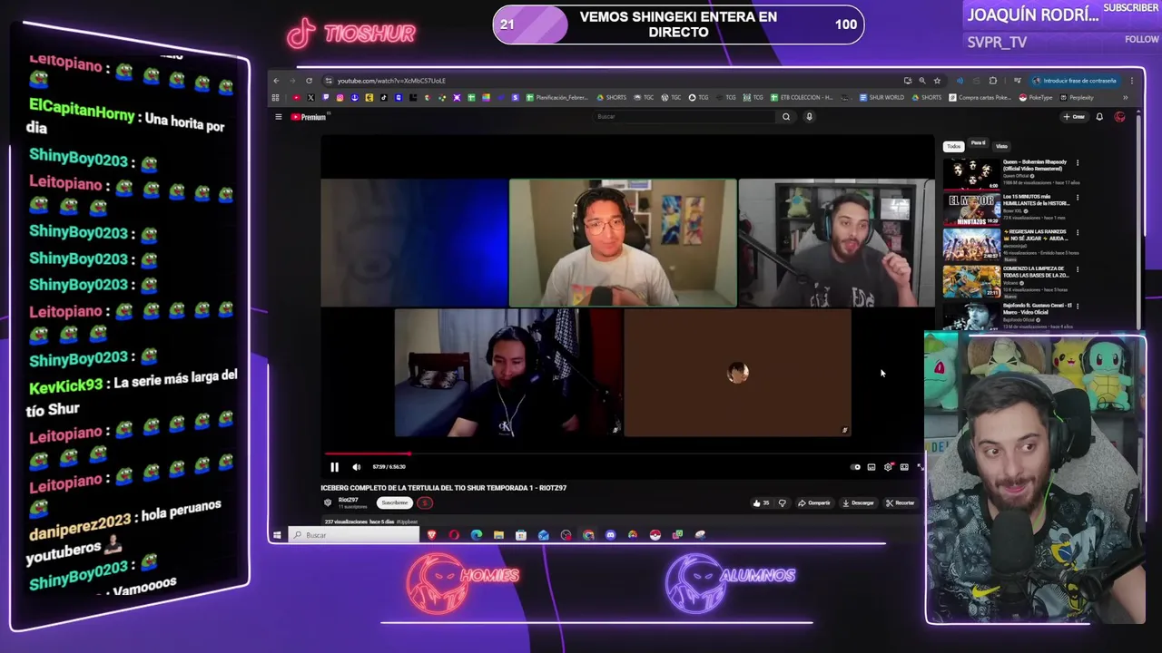The height and width of the screenshot is (653, 1162).
Task: Go back in the browser
Action: coord(277,81)
